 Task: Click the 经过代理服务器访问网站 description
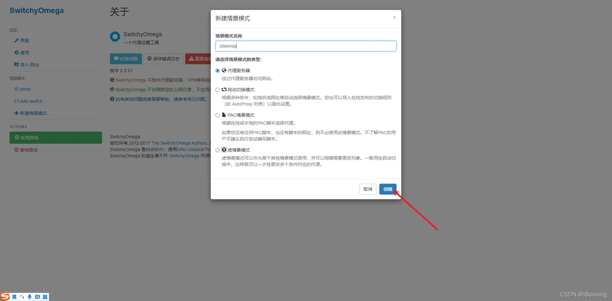pos(247,78)
